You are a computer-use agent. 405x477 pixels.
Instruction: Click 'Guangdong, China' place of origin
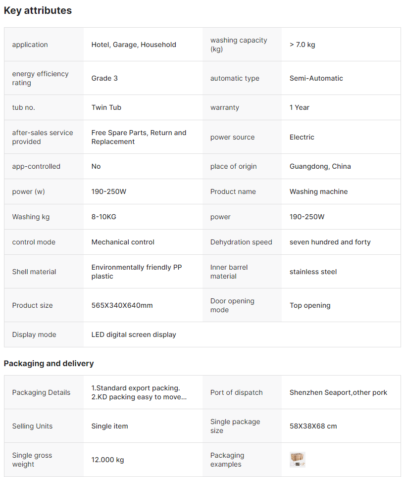(320, 166)
